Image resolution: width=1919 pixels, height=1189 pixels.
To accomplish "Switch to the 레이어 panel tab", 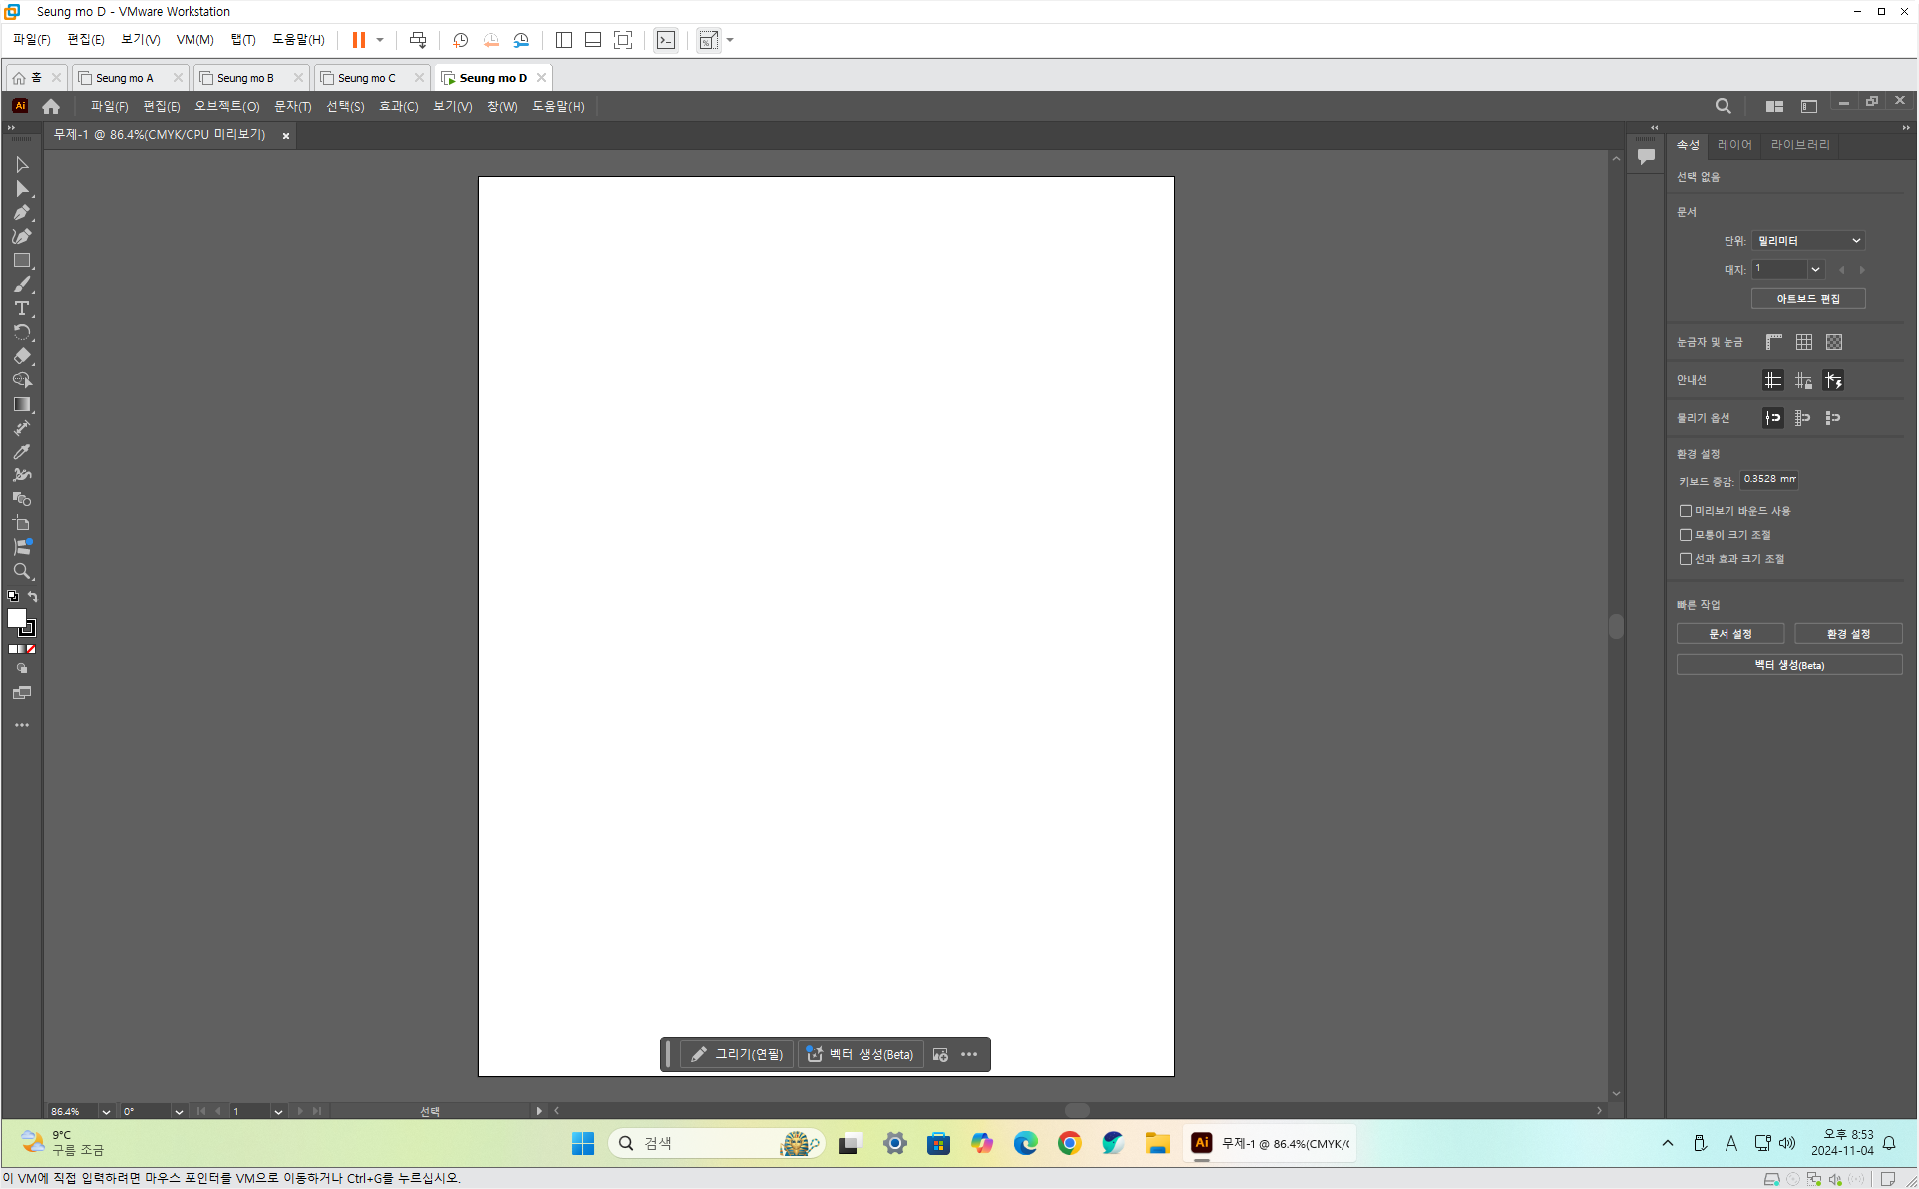I will pyautogui.click(x=1733, y=145).
